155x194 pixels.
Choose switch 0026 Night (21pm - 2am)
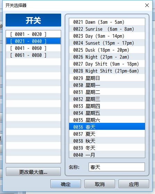point(107,57)
